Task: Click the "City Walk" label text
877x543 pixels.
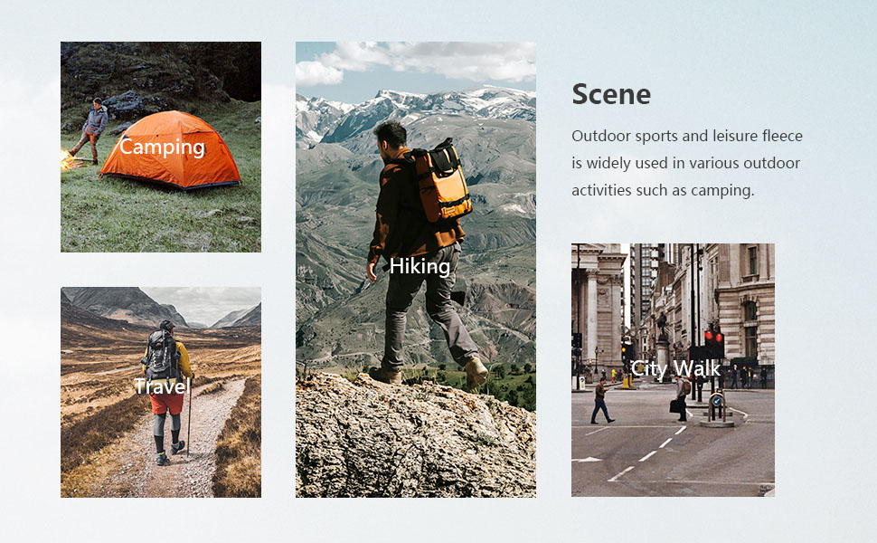Action: tap(675, 368)
